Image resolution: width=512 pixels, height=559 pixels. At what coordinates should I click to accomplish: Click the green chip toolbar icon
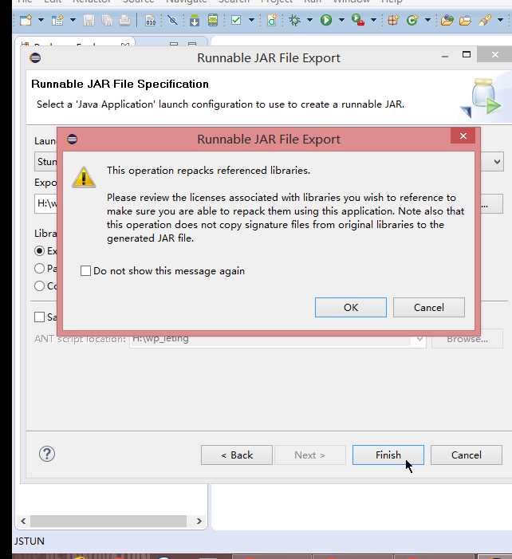click(x=212, y=20)
